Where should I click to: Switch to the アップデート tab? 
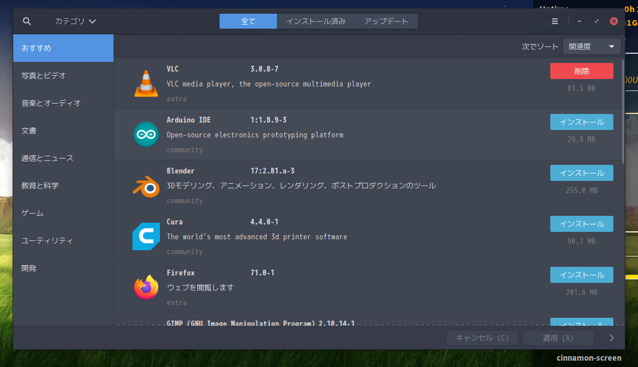(386, 21)
